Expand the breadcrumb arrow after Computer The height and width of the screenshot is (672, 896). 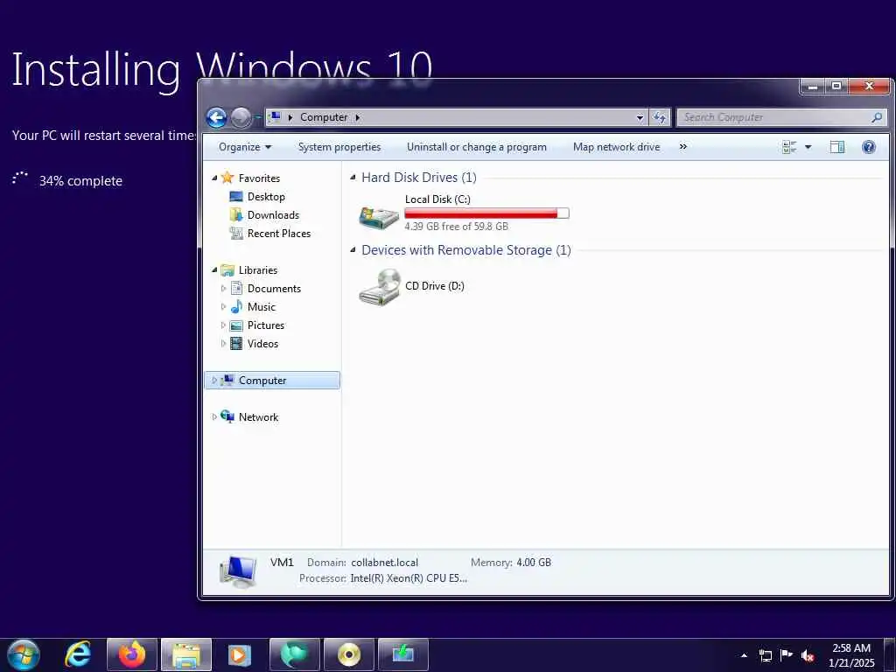[358, 117]
